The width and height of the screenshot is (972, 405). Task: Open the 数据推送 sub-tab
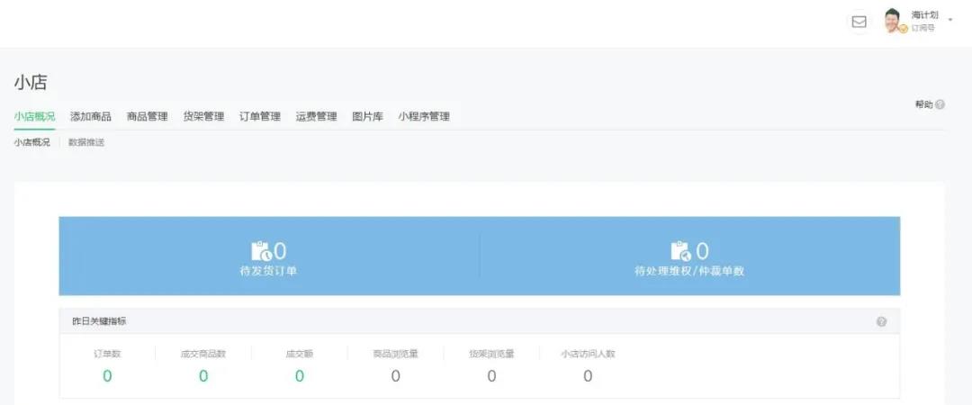(86, 142)
